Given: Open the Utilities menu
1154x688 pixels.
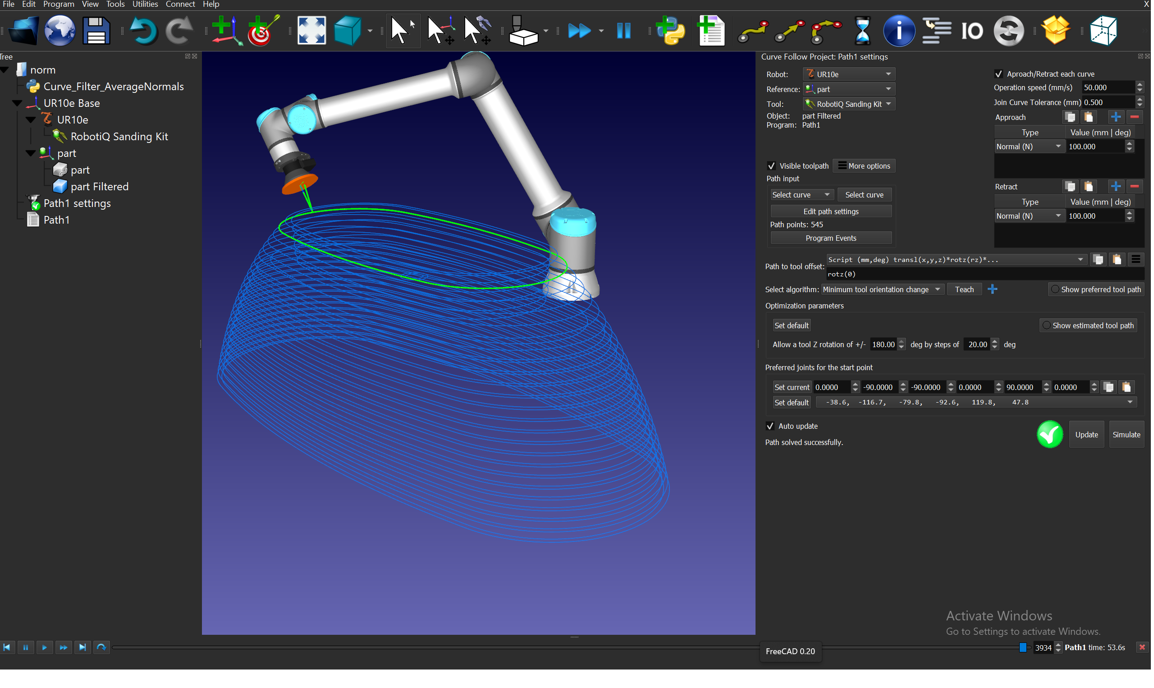Looking at the screenshot, I should tap(145, 4).
